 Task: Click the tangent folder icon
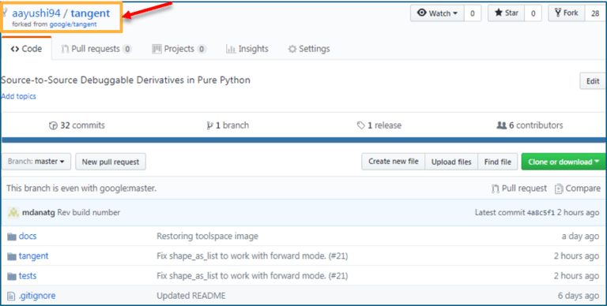(x=12, y=256)
